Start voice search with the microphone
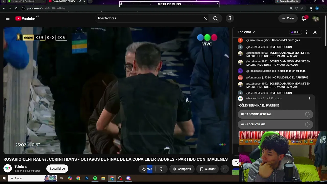327x184 pixels. pyautogui.click(x=230, y=18)
